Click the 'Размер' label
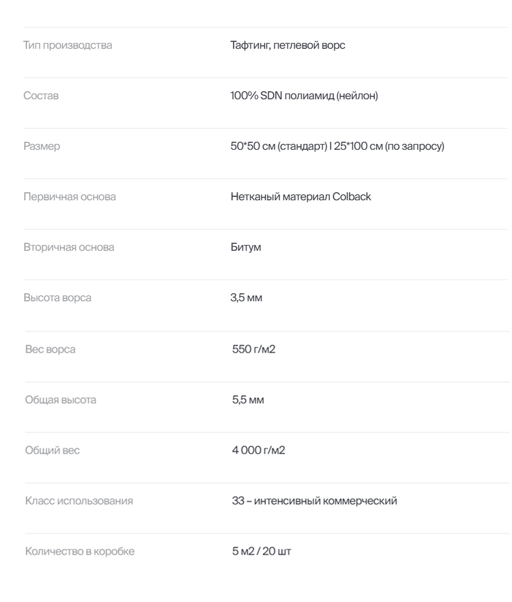The width and height of the screenshot is (512, 602). tap(41, 146)
